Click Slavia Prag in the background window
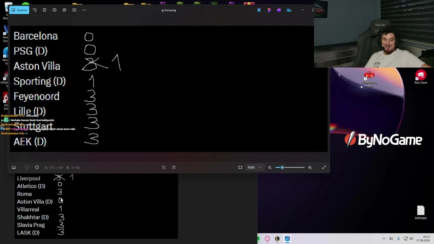The width and height of the screenshot is (434, 244). (x=31, y=225)
